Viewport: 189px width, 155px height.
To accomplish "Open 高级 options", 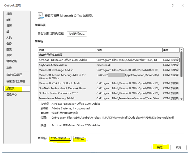I will point(17,68).
